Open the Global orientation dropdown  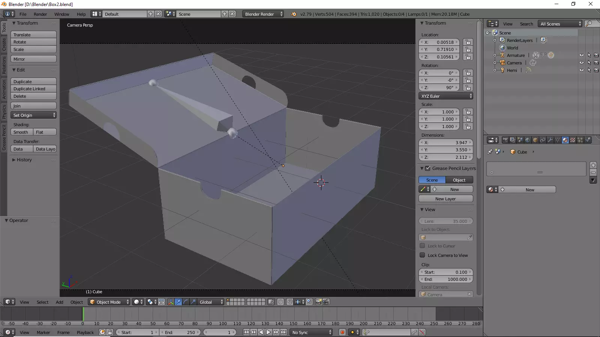211,302
